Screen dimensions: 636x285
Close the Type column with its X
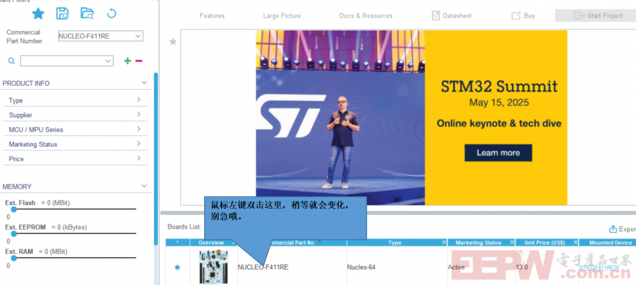444,242
